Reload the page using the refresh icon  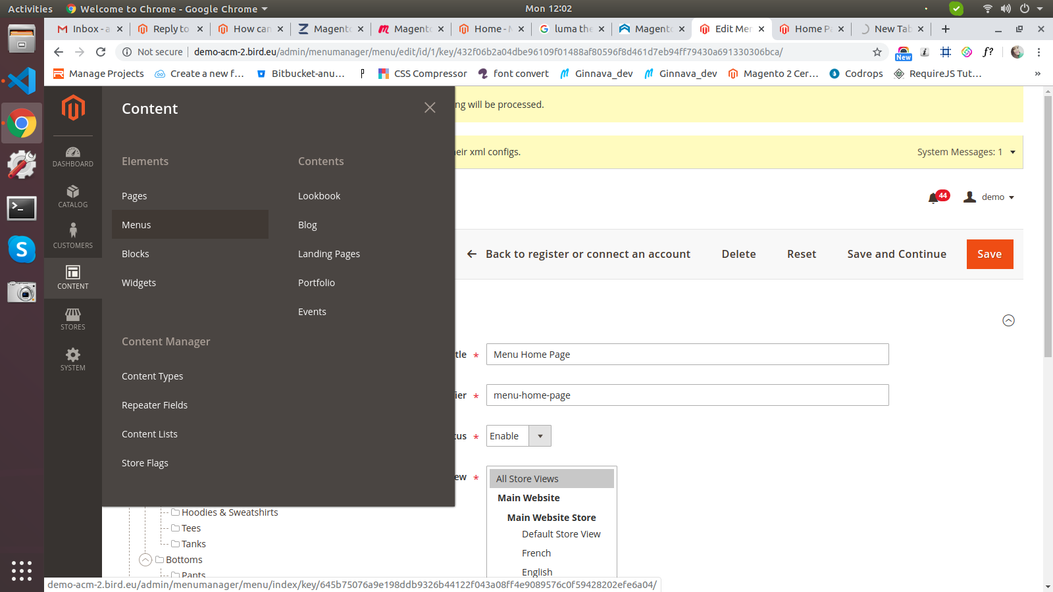[101, 52]
